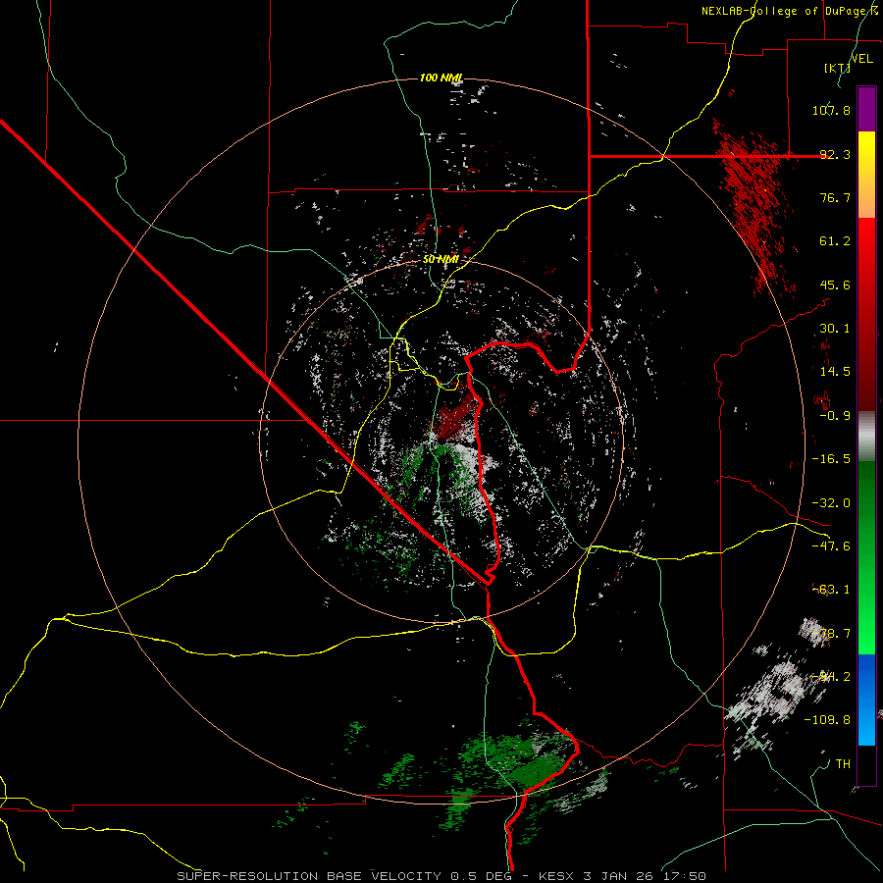
Task: Select the 107.8 velocity legend value
Action: 831,110
